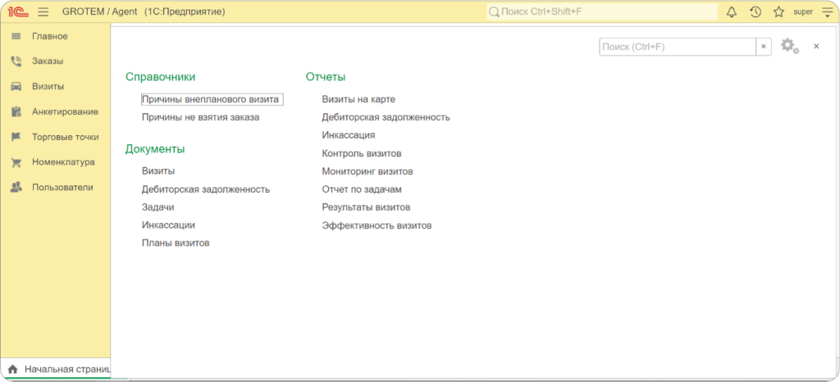Open Дебиторская задолженность under Документы
The image size is (840, 382).
(206, 189)
